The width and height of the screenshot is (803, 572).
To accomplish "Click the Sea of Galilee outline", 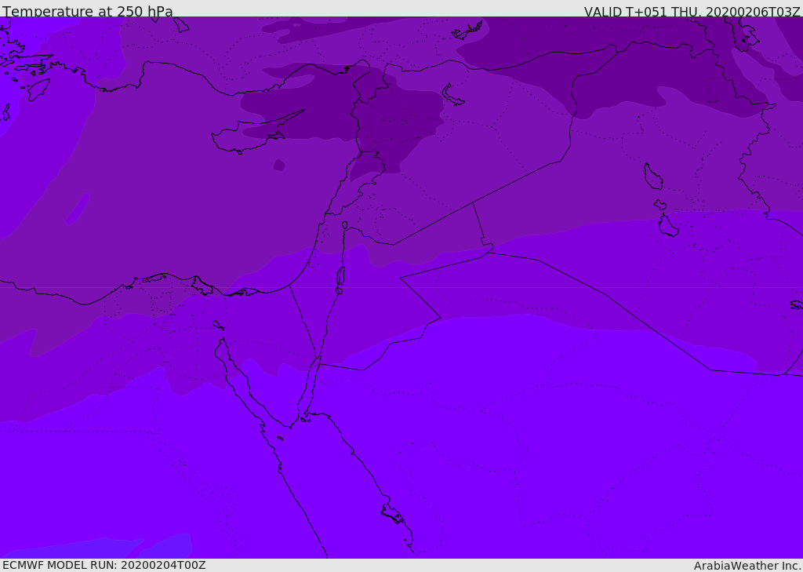I will (344, 225).
